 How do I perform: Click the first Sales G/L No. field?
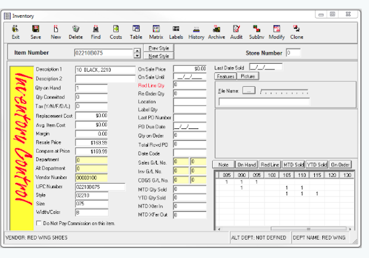tap(181, 162)
